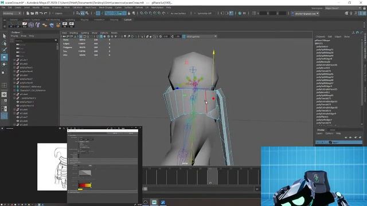
Task: Click the circular taskbar icon
Action: (x=145, y=202)
